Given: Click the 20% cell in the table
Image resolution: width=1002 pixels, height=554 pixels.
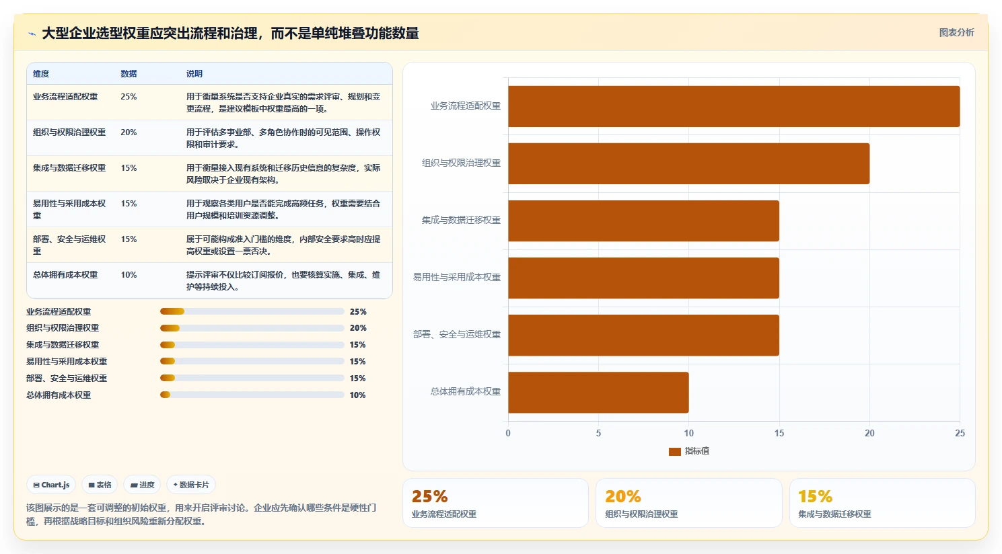Looking at the screenshot, I should coord(129,132).
